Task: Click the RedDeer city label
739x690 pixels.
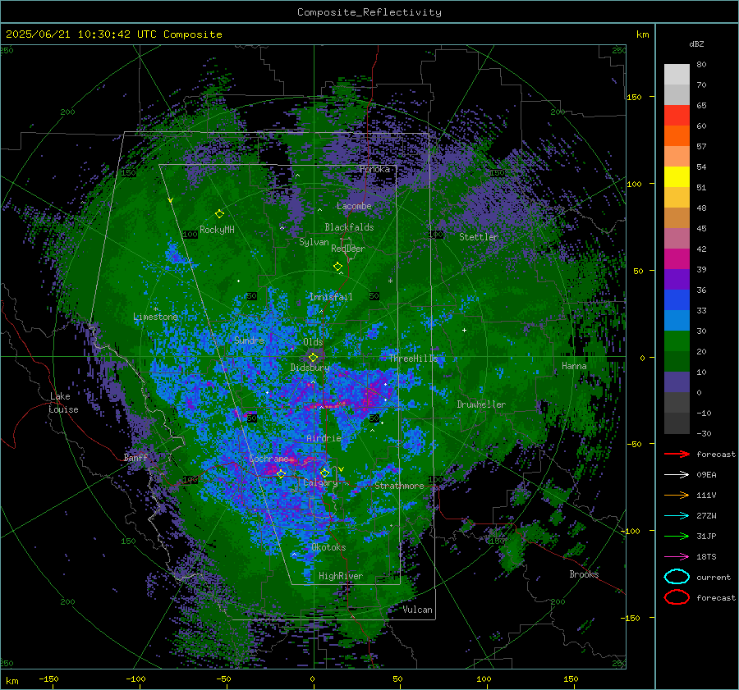Action: [348, 249]
